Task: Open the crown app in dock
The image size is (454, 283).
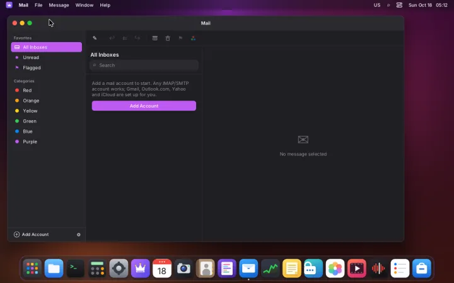Action: (140, 269)
